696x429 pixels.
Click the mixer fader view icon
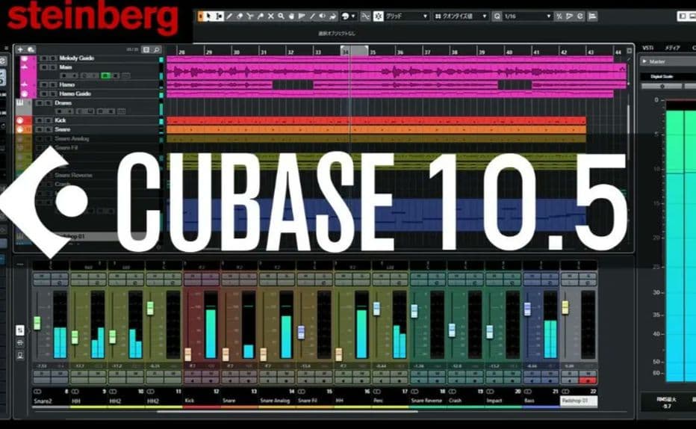pos(20,330)
